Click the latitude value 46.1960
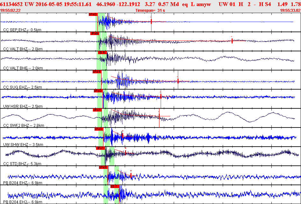The width and height of the screenshot is (301, 204). pyautogui.click(x=105, y=4)
